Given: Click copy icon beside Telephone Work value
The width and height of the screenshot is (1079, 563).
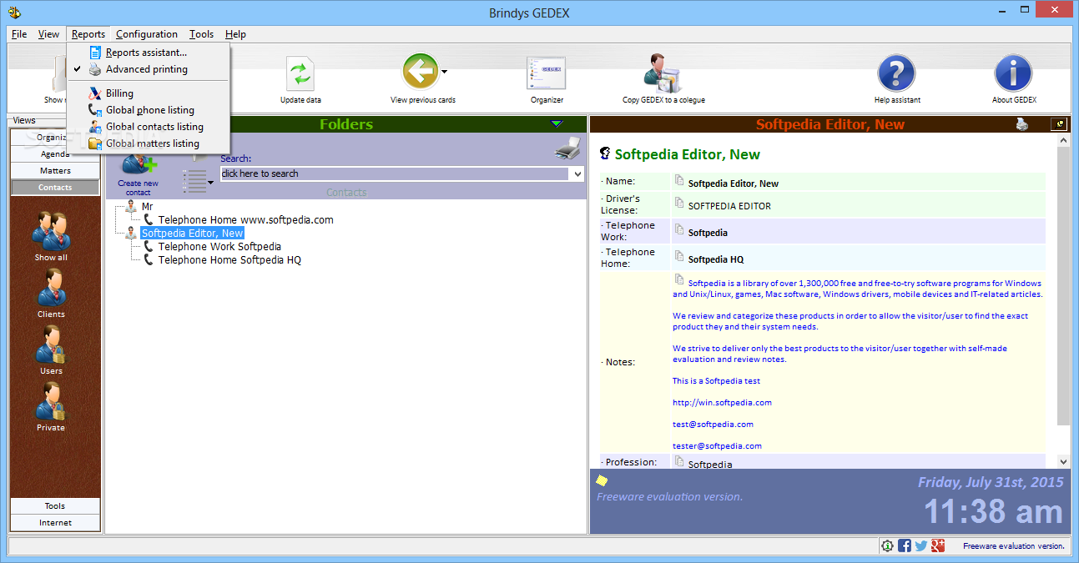Looking at the screenshot, I should 679,230.
